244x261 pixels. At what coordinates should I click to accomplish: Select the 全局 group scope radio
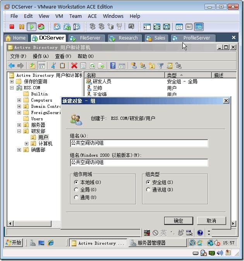76,190
